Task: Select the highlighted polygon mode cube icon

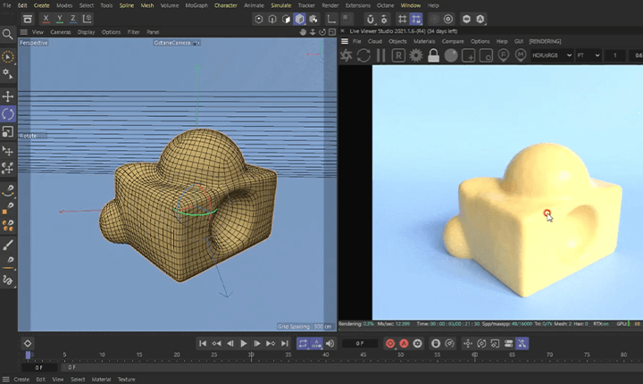Action: tap(300, 19)
